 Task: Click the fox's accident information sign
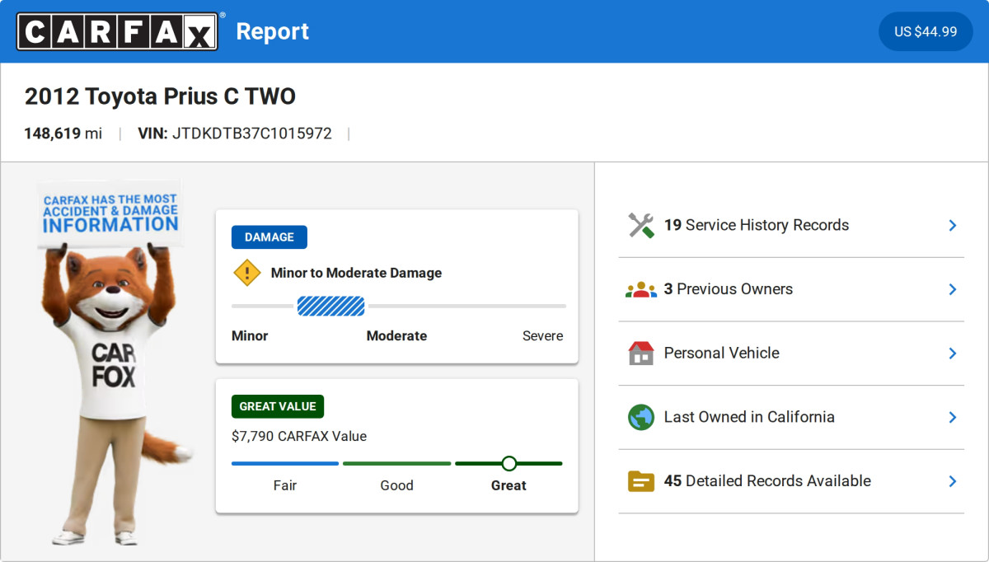click(110, 213)
